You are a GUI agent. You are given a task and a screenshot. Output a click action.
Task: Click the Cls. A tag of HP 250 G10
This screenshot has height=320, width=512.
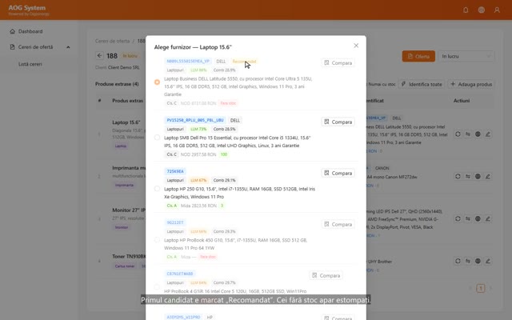172,206
